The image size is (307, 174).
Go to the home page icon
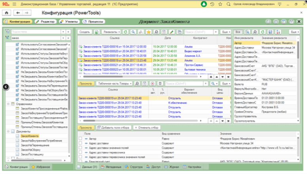(6, 13)
